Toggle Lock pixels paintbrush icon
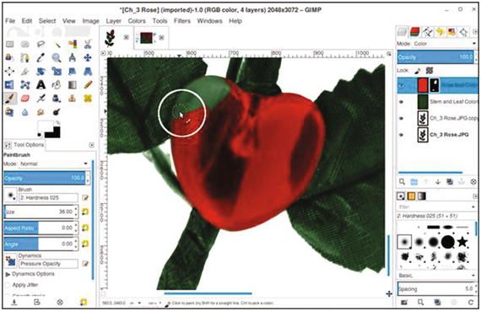This screenshot has width=481, height=311. (x=418, y=71)
